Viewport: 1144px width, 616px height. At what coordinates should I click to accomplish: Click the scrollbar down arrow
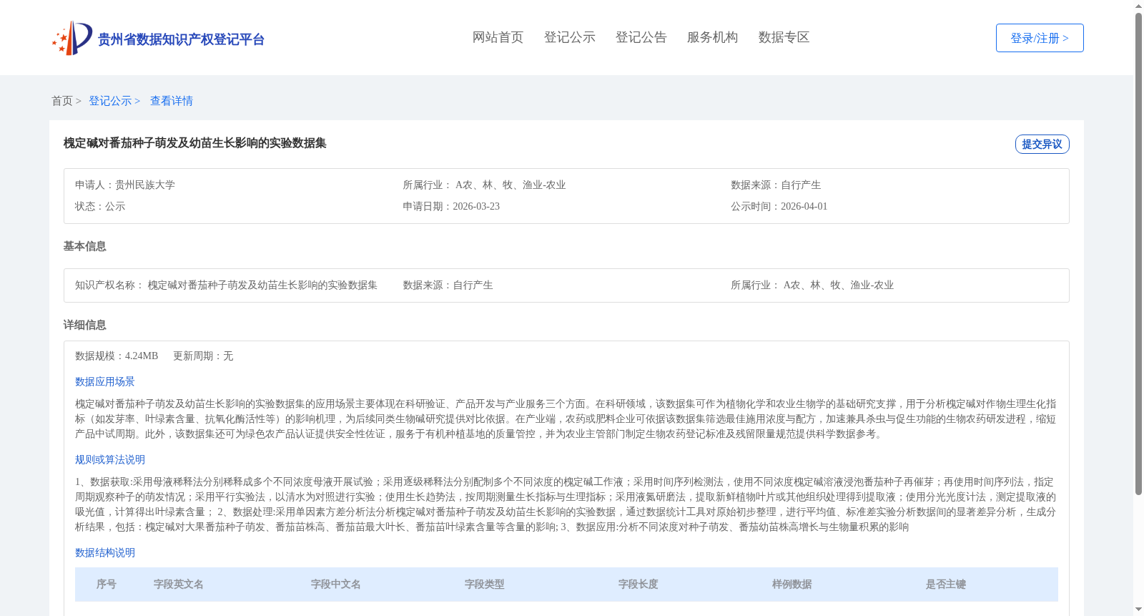[x=1138, y=610]
